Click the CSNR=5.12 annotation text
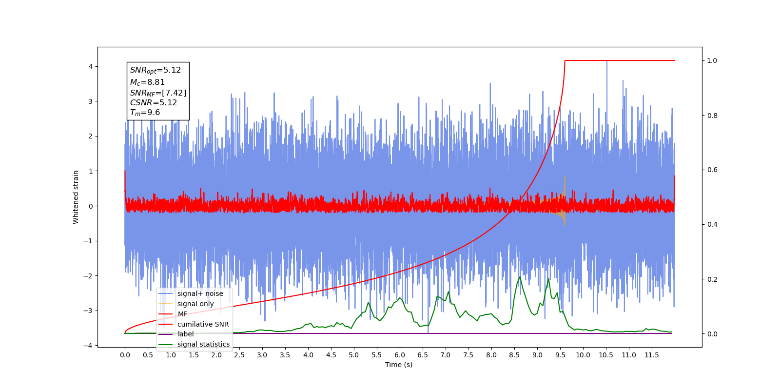 [x=154, y=103]
